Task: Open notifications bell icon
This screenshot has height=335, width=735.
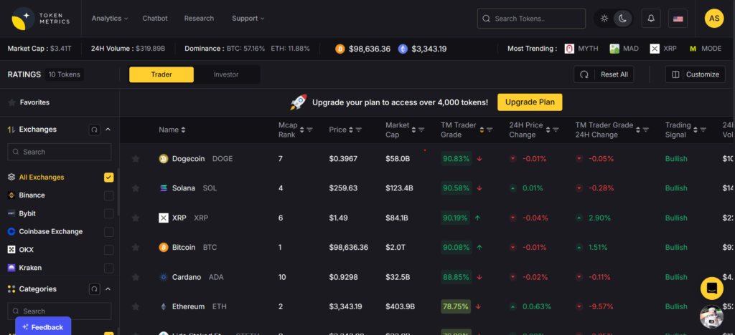Action: [x=650, y=19]
